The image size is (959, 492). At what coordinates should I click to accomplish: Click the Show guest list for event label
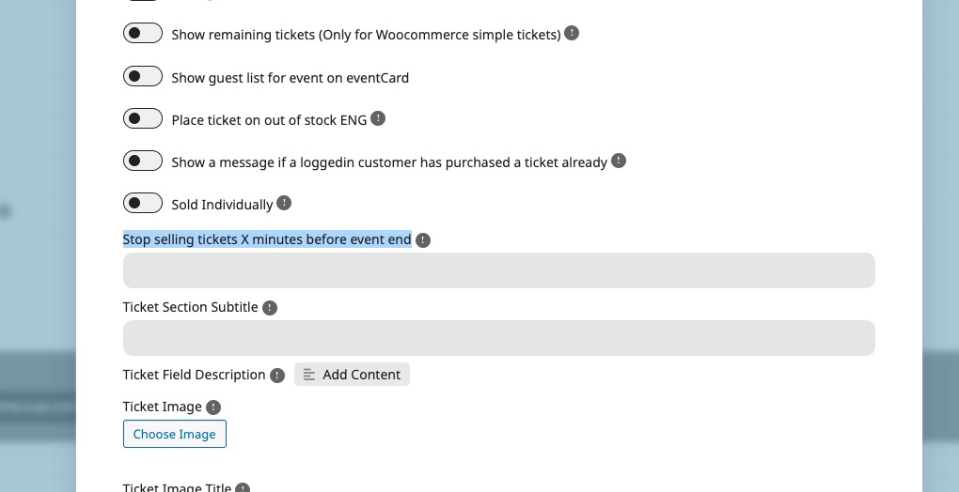(290, 78)
